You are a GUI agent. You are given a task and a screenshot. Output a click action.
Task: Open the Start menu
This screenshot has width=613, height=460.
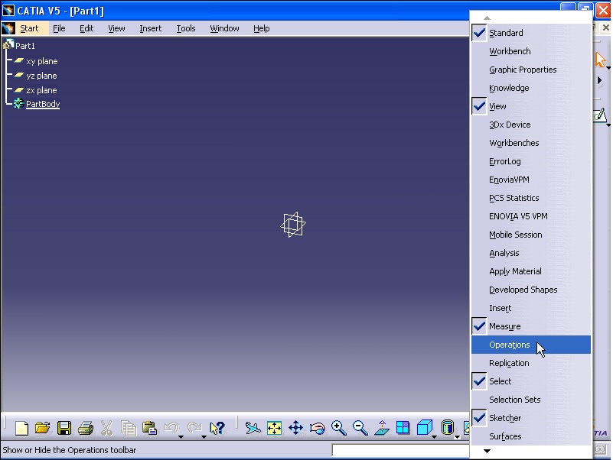[x=29, y=28]
